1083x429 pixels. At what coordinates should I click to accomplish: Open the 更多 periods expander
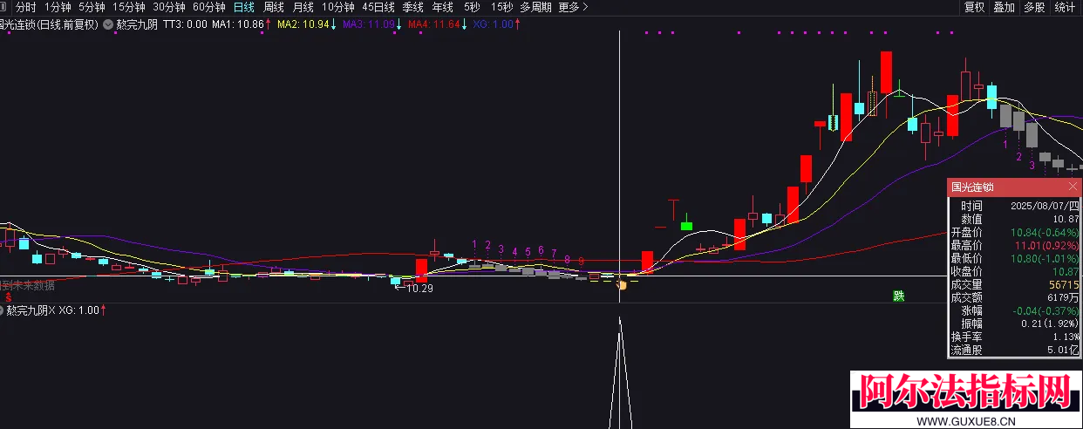pyautogui.click(x=573, y=7)
